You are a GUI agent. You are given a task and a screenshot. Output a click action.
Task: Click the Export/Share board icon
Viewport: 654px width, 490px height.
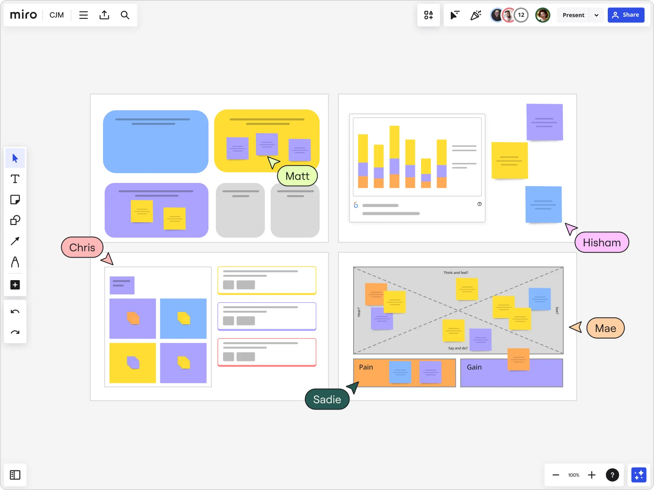[x=104, y=15]
